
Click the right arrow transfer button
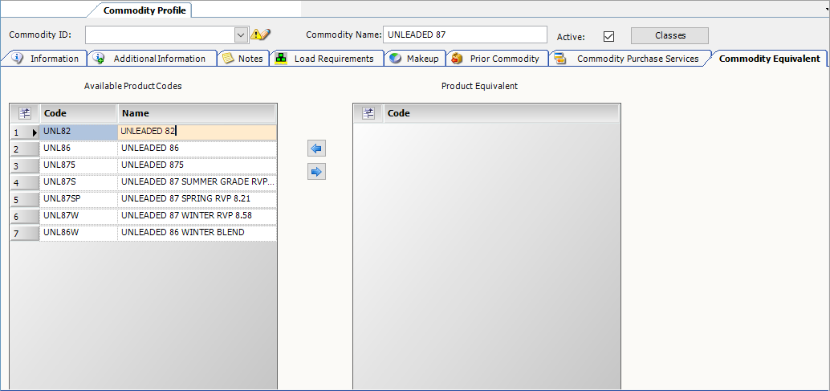click(316, 172)
